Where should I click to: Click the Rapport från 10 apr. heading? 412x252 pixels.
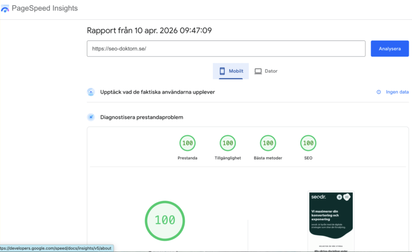[149, 31]
